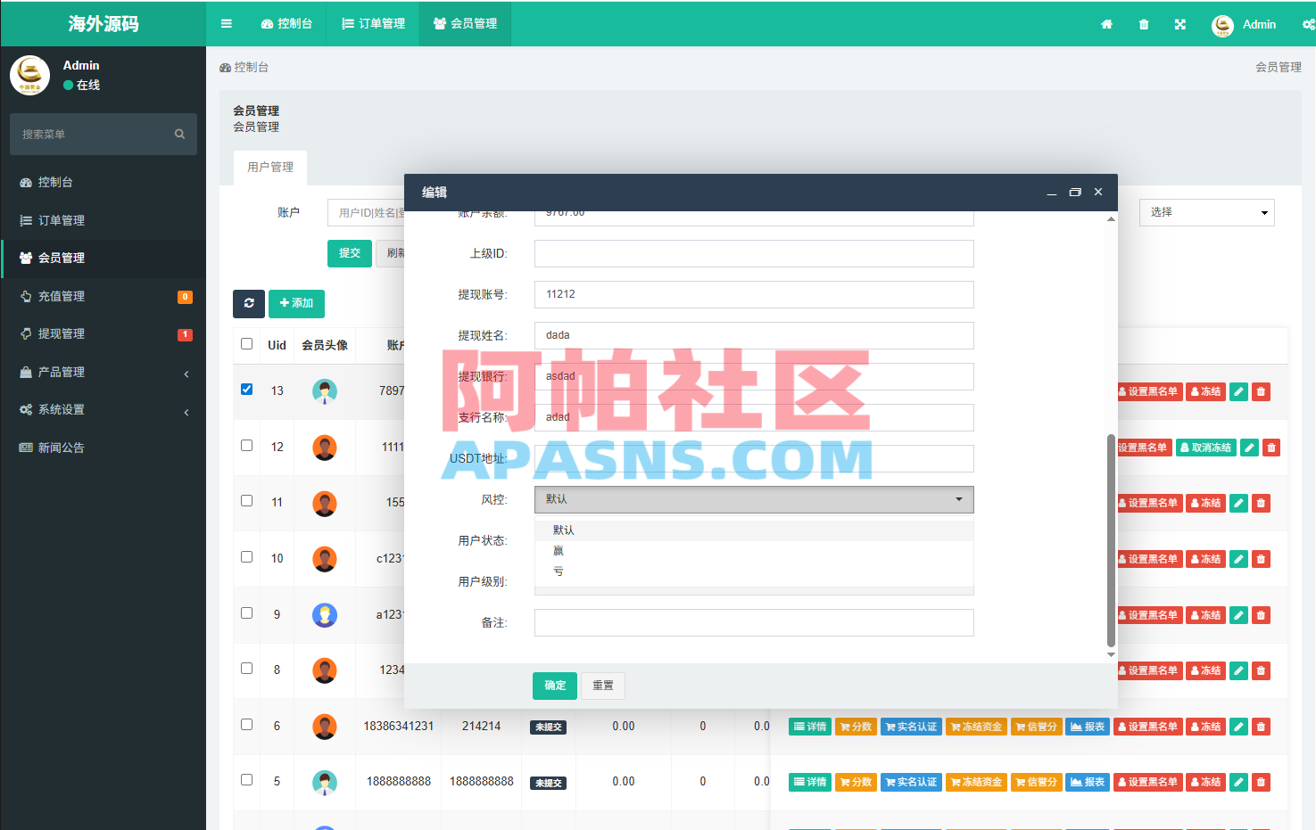
Task: Click the trash icon in top navbar
Action: point(1143,24)
